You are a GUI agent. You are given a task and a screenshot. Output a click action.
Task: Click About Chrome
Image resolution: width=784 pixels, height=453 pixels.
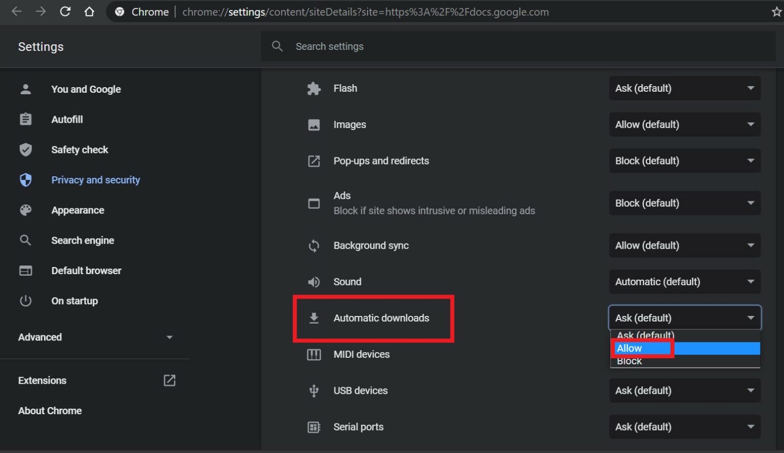pyautogui.click(x=50, y=411)
